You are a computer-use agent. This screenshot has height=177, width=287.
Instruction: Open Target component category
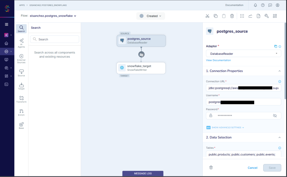point(21,86)
